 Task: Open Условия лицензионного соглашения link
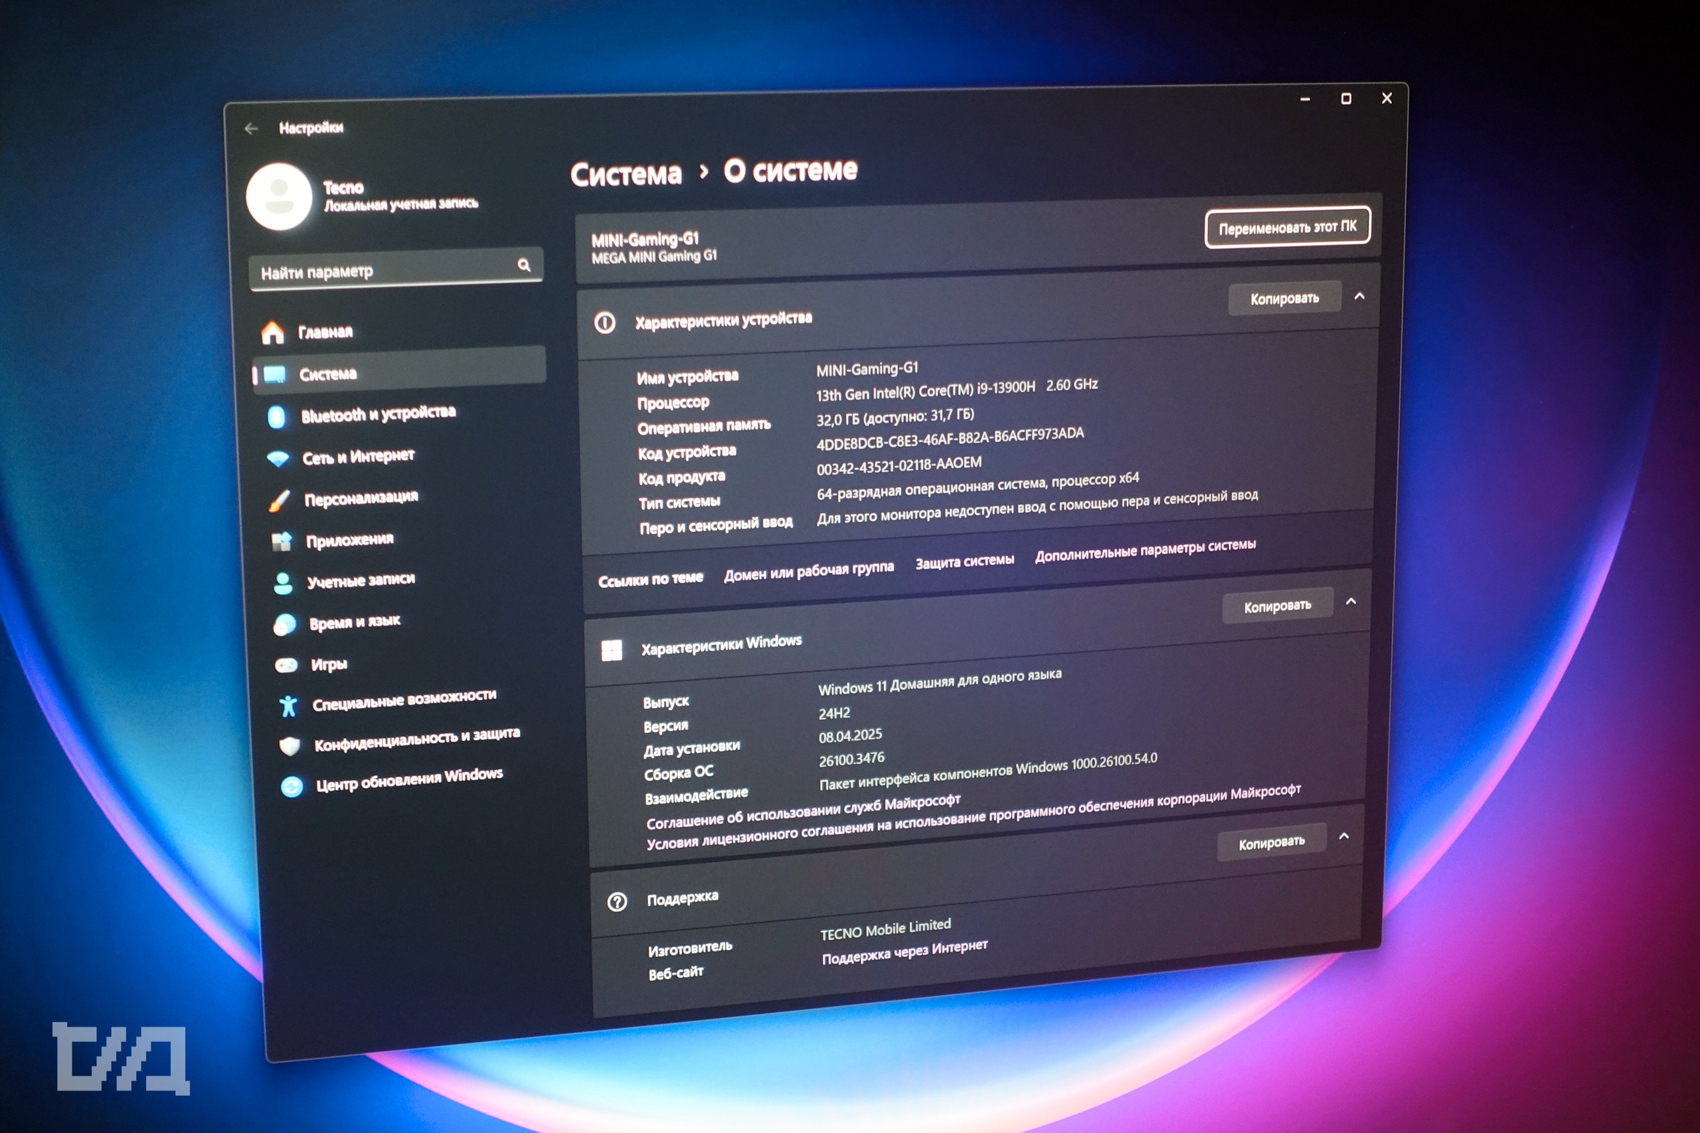point(973,817)
